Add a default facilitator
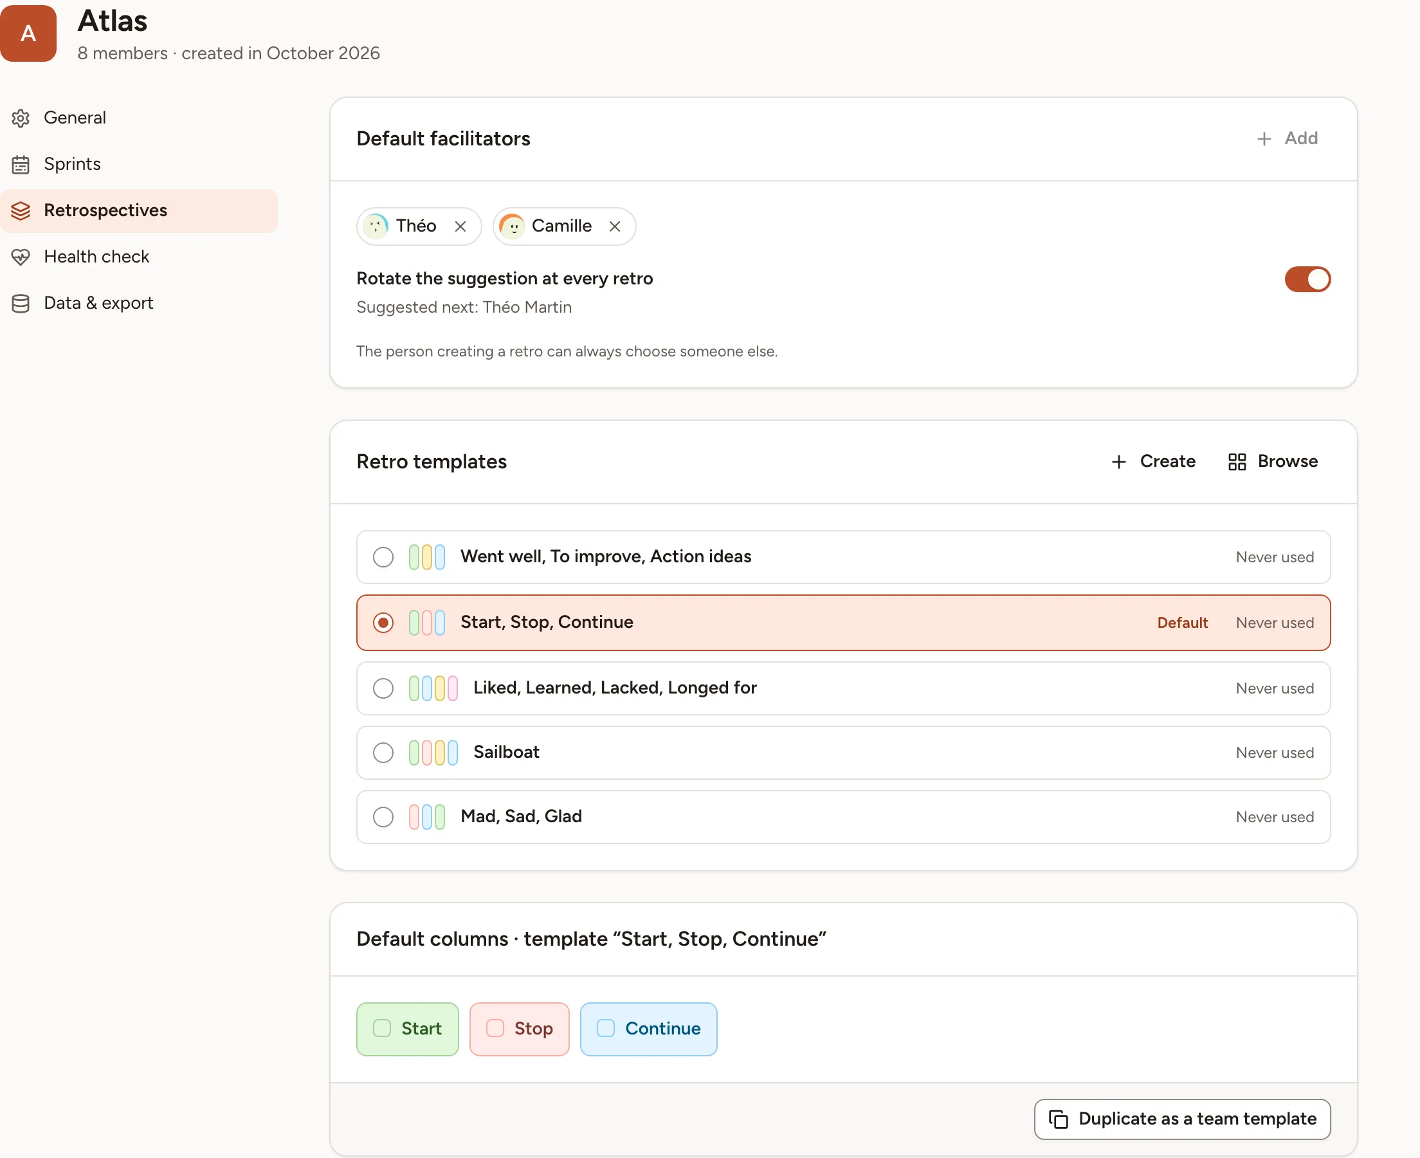The width and height of the screenshot is (1420, 1158). click(1288, 139)
